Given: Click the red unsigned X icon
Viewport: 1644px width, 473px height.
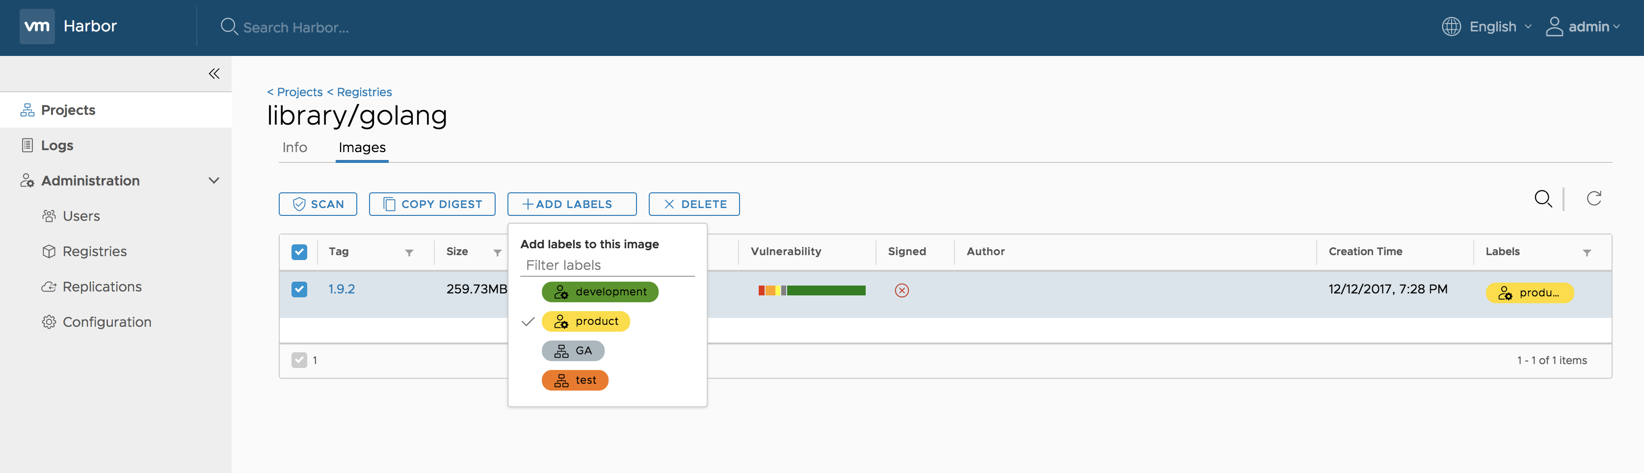Looking at the screenshot, I should (902, 290).
